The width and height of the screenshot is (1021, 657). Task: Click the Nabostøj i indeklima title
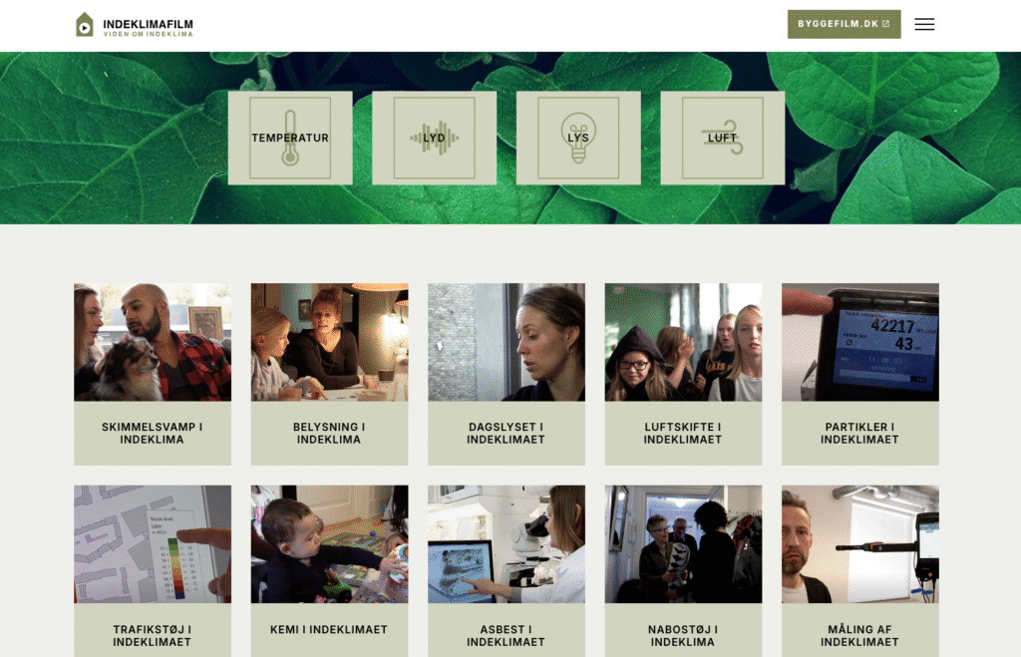(683, 635)
